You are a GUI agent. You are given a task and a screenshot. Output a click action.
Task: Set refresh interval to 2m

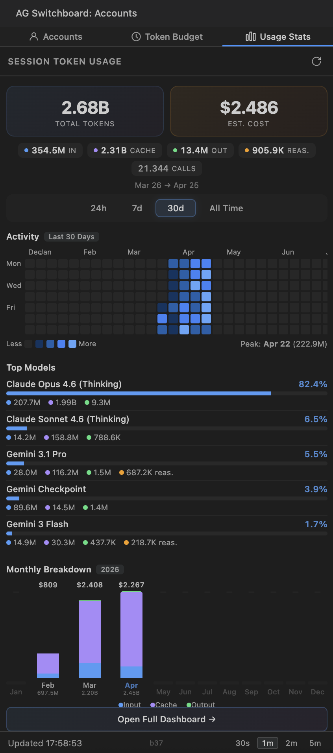291,743
